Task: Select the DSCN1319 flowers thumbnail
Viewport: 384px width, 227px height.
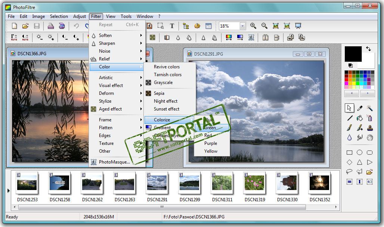Action: [255, 183]
